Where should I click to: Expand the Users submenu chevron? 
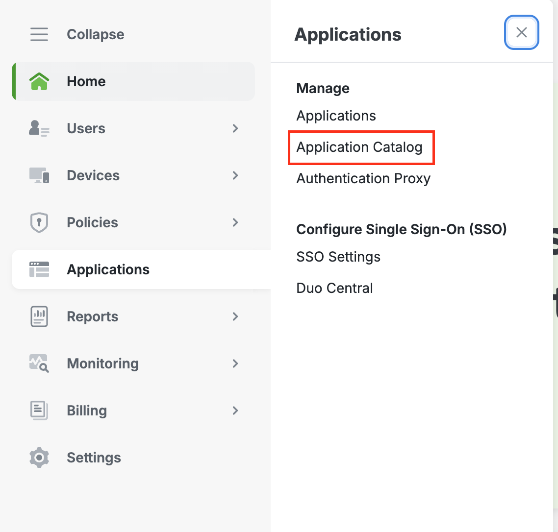(235, 128)
